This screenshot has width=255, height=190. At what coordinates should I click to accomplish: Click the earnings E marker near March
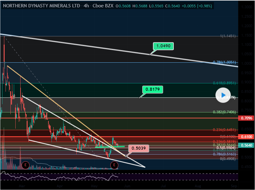(25, 165)
